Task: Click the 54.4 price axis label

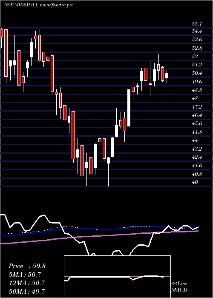Action: tap(197, 31)
